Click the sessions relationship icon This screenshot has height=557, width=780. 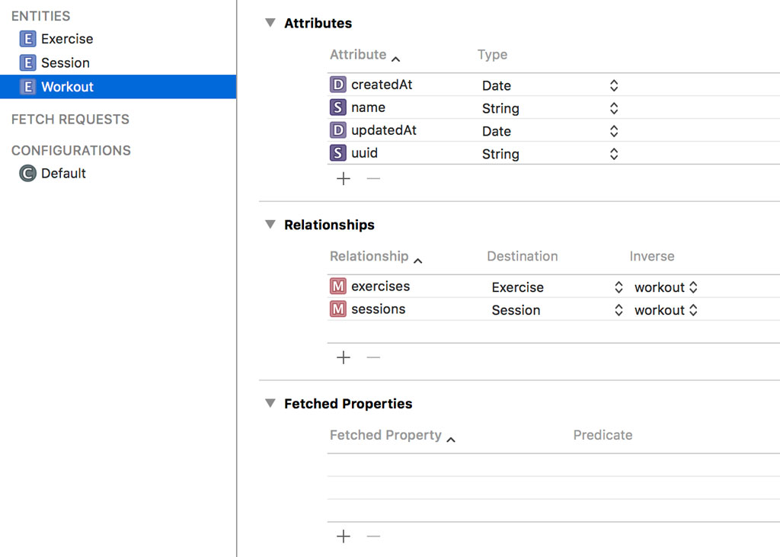337,309
